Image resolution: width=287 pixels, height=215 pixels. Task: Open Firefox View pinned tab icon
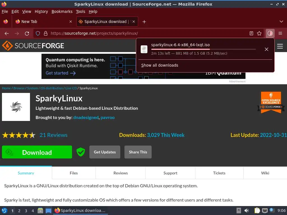6,22
